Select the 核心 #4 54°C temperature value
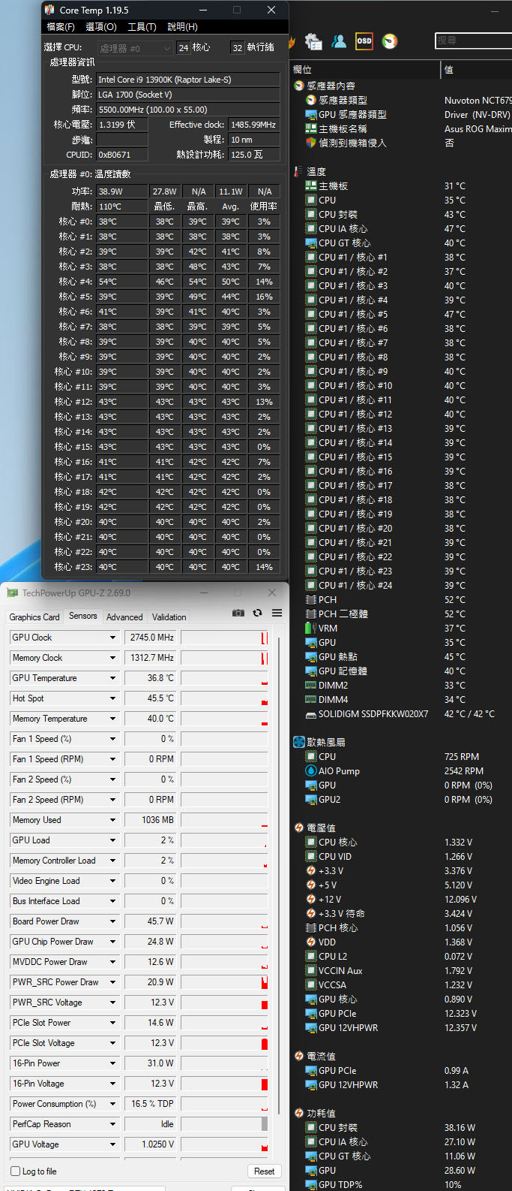This screenshot has width=512, height=1191. [x=121, y=282]
